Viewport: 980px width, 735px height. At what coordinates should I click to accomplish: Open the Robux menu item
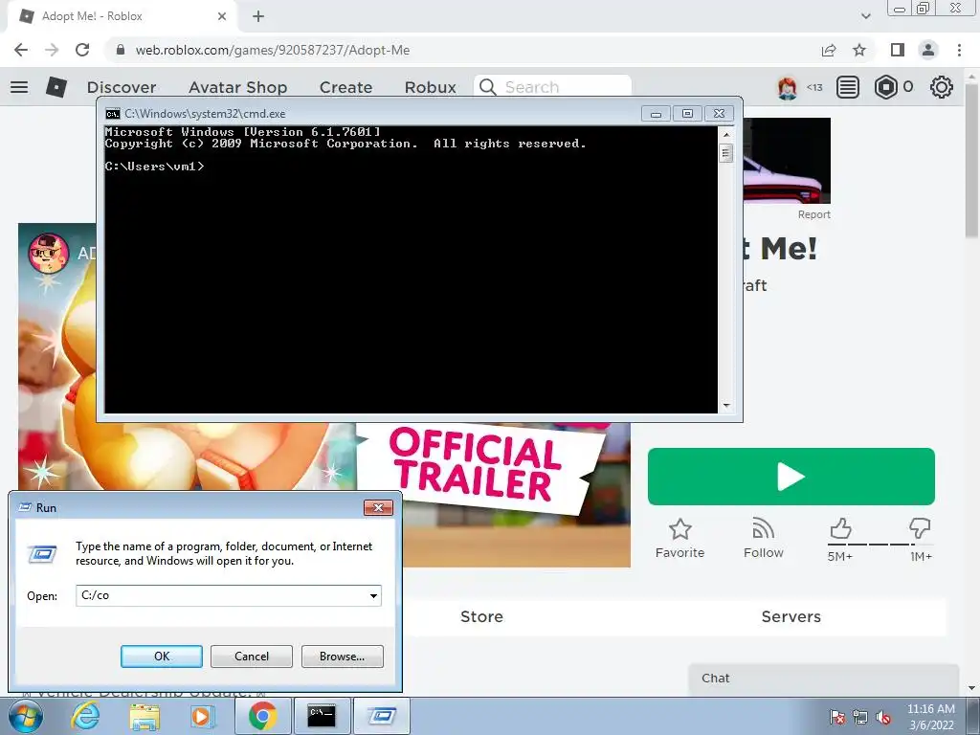pos(430,87)
